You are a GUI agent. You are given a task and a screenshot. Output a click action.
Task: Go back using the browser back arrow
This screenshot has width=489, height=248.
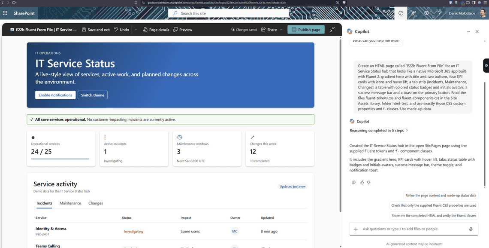tap(3, 3)
